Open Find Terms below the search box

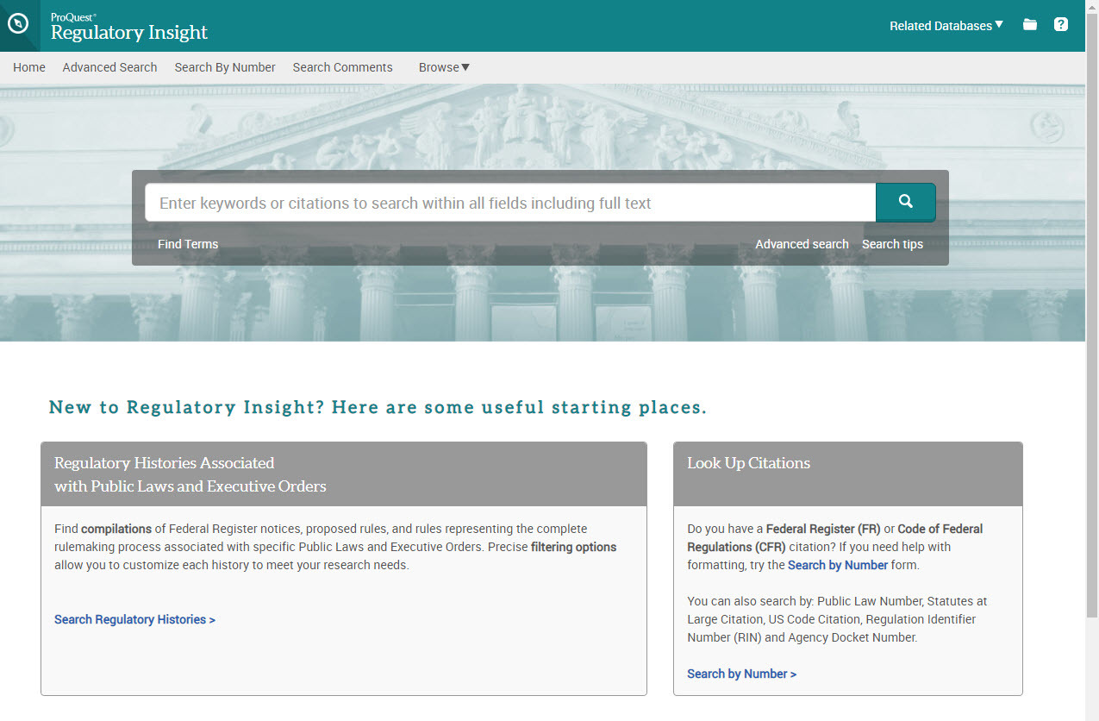click(187, 244)
